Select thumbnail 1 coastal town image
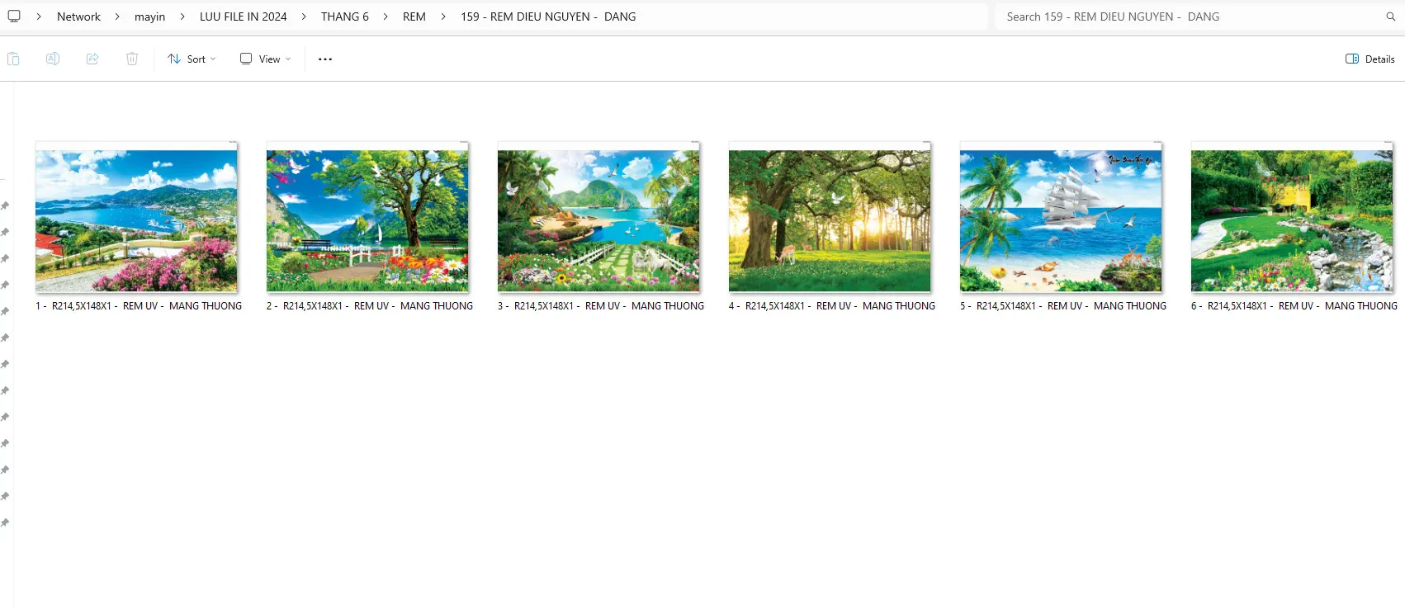 pyautogui.click(x=136, y=220)
